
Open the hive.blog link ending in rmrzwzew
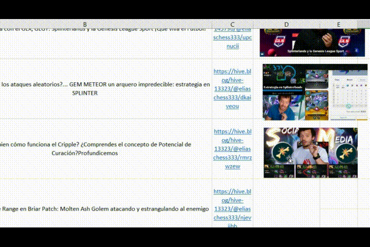(x=232, y=149)
